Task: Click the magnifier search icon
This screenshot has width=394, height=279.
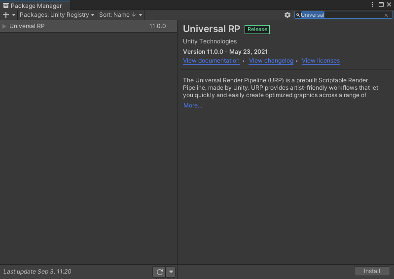Action: click(x=298, y=15)
